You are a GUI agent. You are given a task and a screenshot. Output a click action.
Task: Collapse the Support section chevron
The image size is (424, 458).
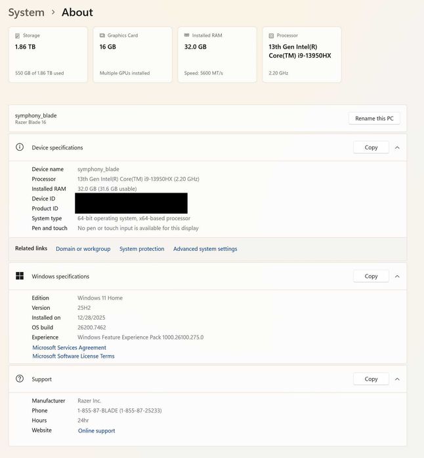coord(397,379)
